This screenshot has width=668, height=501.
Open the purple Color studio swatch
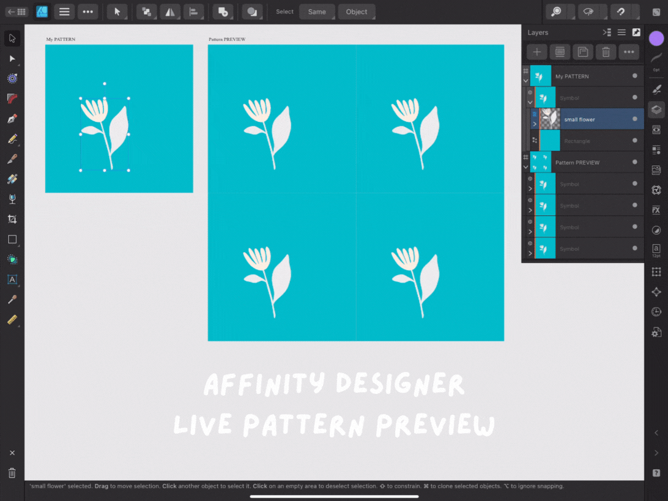(656, 39)
